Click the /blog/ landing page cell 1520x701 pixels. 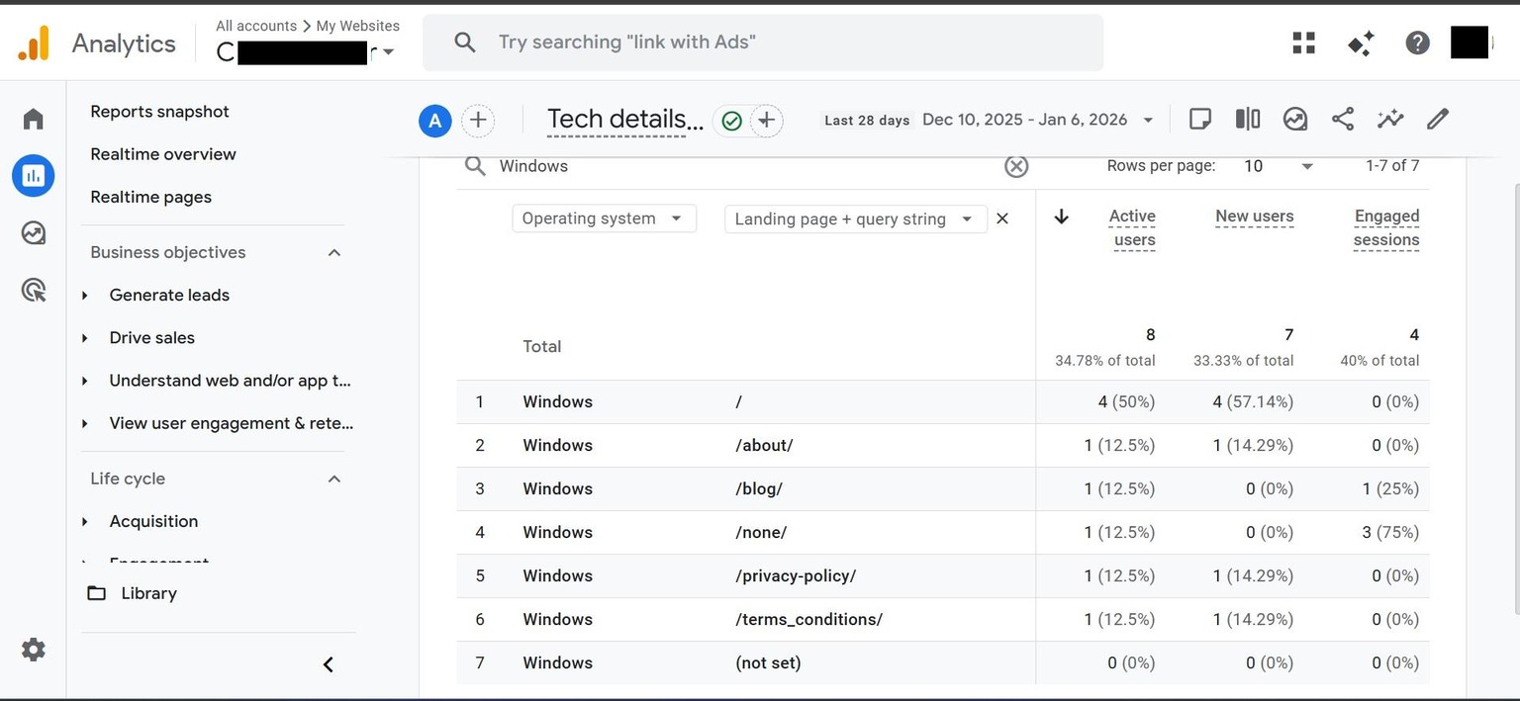(759, 488)
